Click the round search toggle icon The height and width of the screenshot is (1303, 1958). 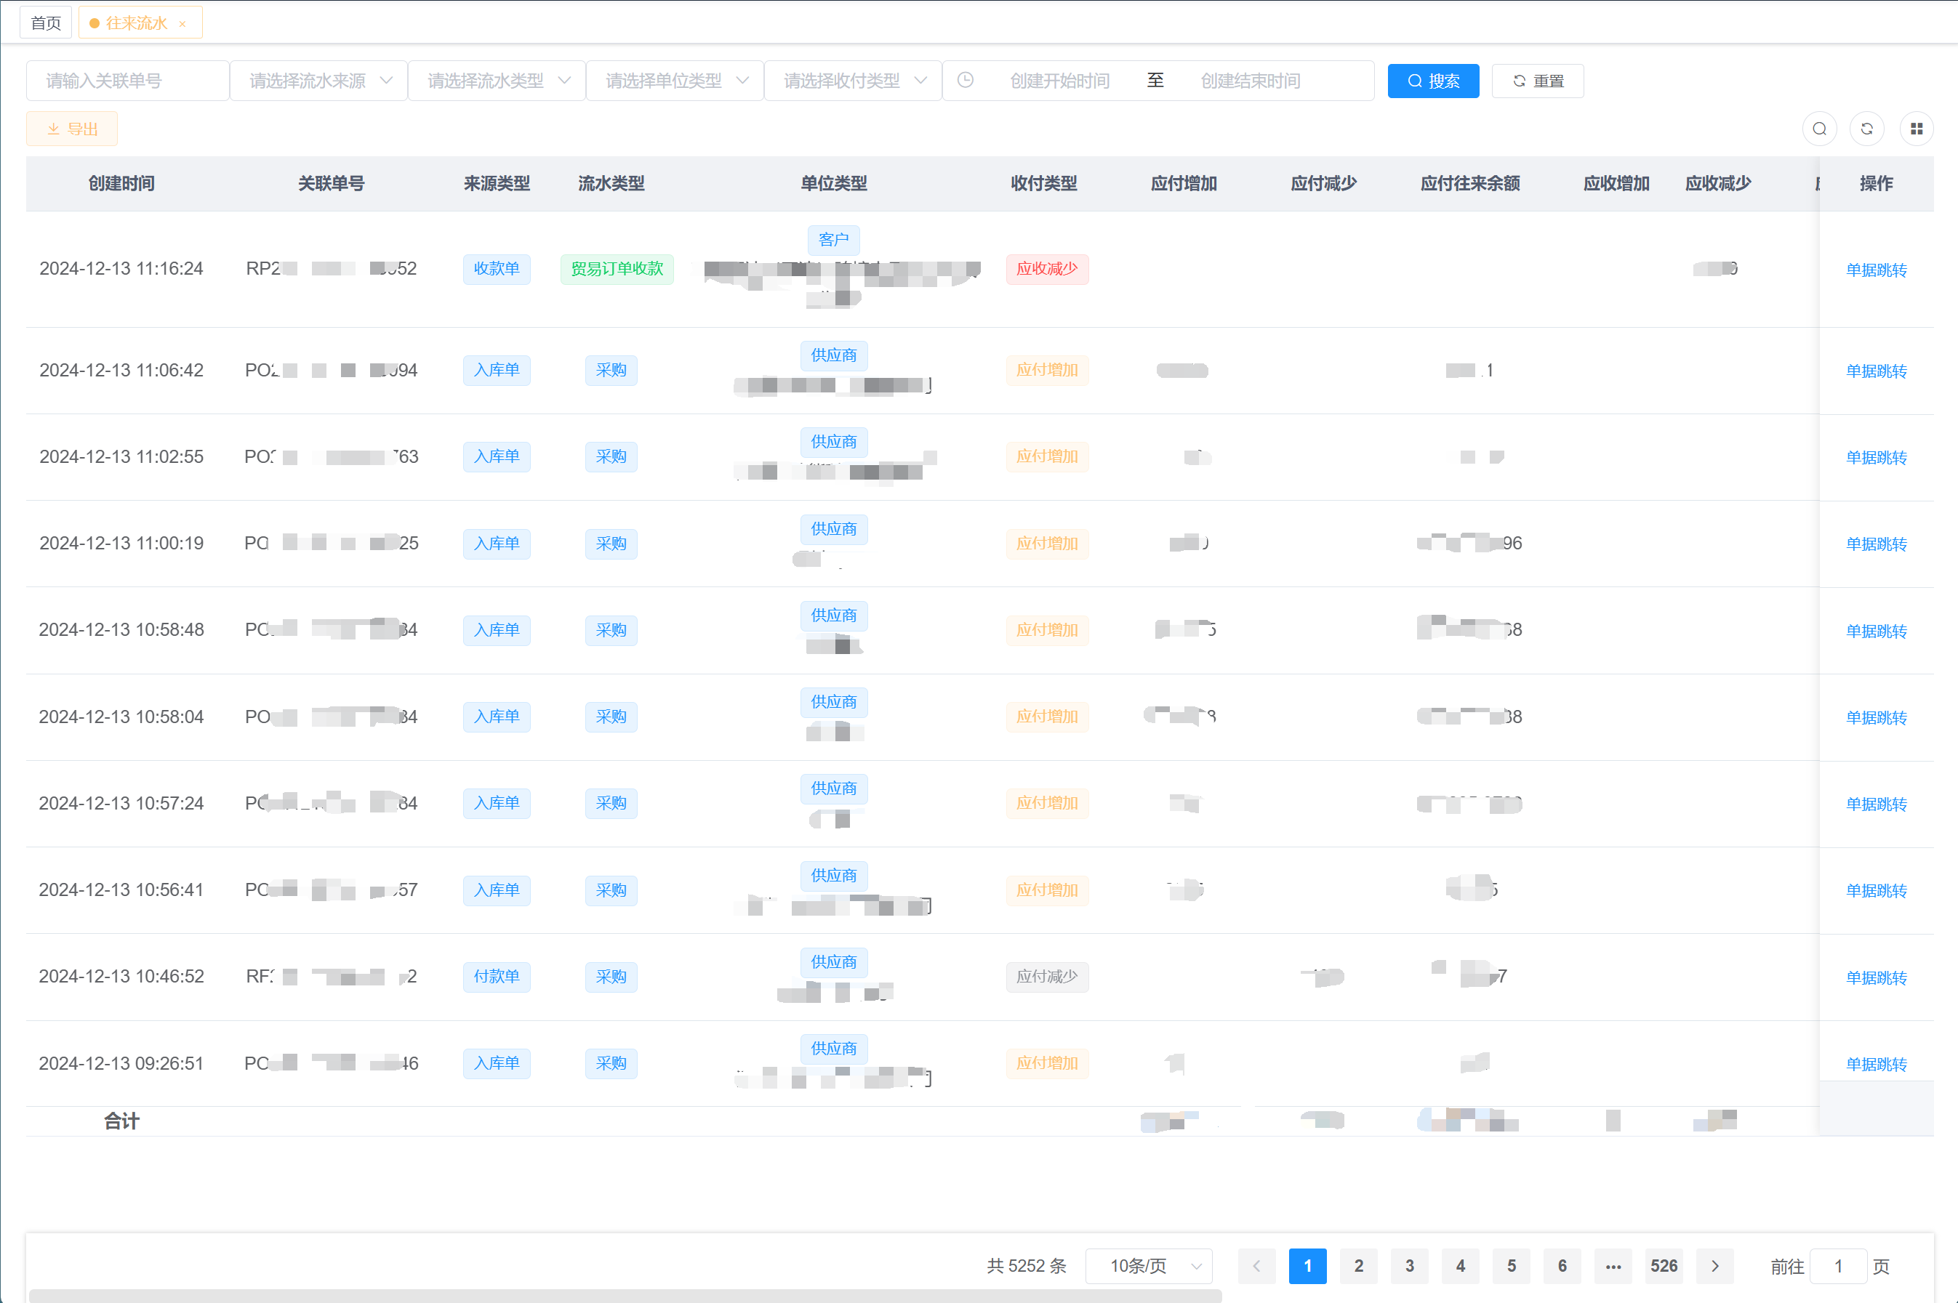pos(1819,129)
